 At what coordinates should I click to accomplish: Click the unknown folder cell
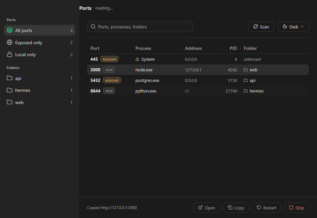pyautogui.click(x=252, y=59)
